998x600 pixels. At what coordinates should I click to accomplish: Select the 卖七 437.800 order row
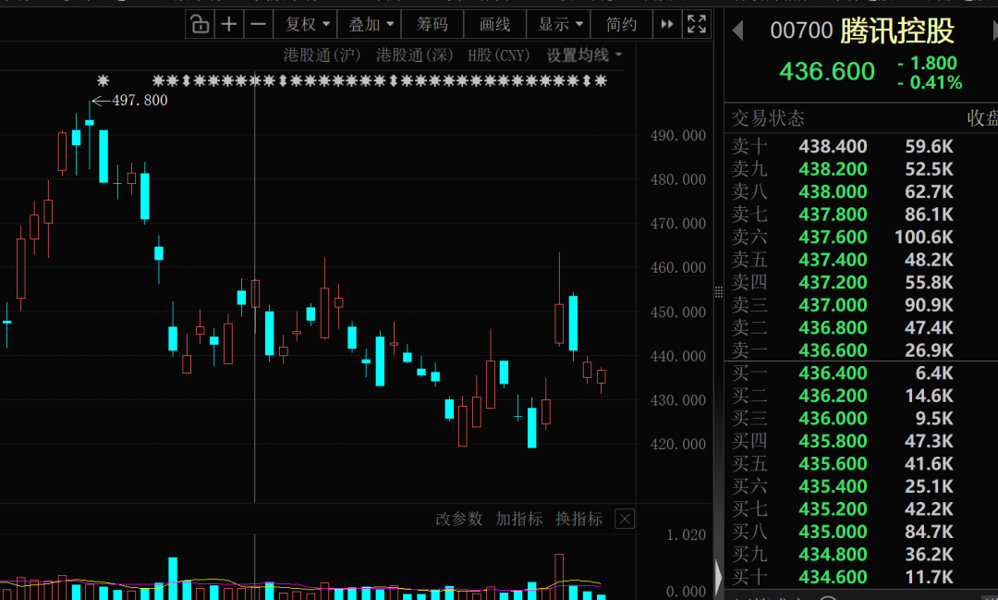860,214
